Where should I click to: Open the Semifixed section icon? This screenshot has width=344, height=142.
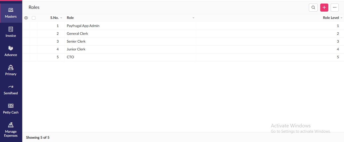point(11,87)
